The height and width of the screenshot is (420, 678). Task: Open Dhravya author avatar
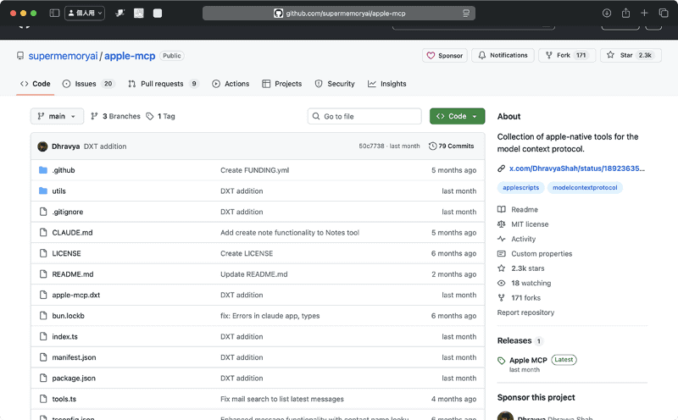42,146
